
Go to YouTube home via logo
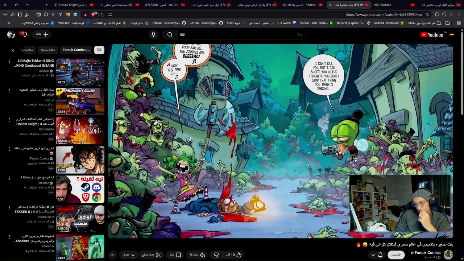pyautogui.click(x=432, y=34)
